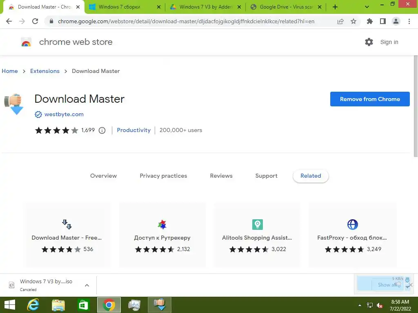This screenshot has height=313, width=418.
Task: Open FastProxy - обход блок... card title
Action: [352, 238]
